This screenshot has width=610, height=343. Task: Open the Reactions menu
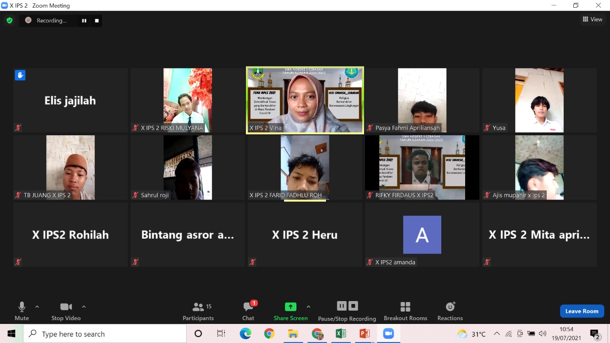450,312
